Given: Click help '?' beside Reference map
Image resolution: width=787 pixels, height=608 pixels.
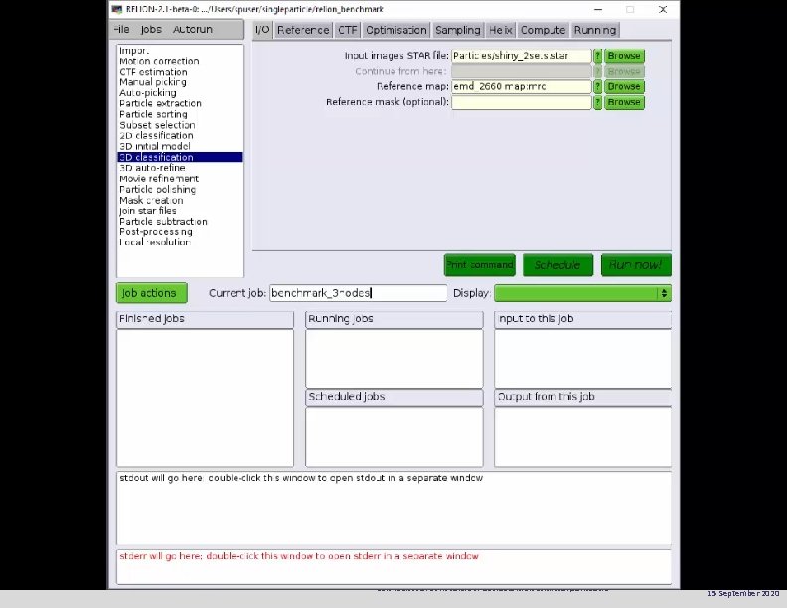Looking at the screenshot, I should [597, 86].
